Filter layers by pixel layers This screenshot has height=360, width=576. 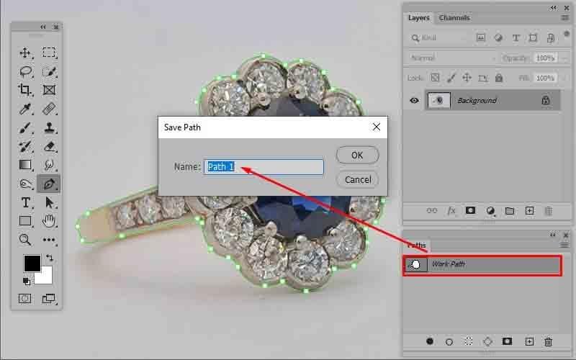click(481, 37)
